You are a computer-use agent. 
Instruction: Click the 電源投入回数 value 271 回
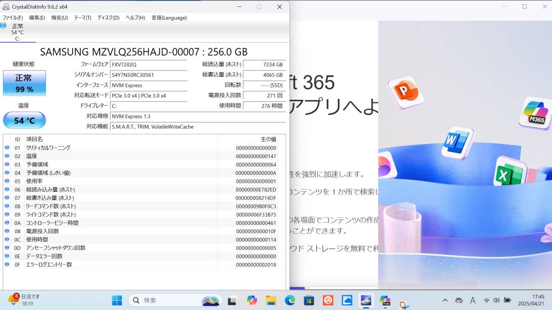click(x=264, y=96)
